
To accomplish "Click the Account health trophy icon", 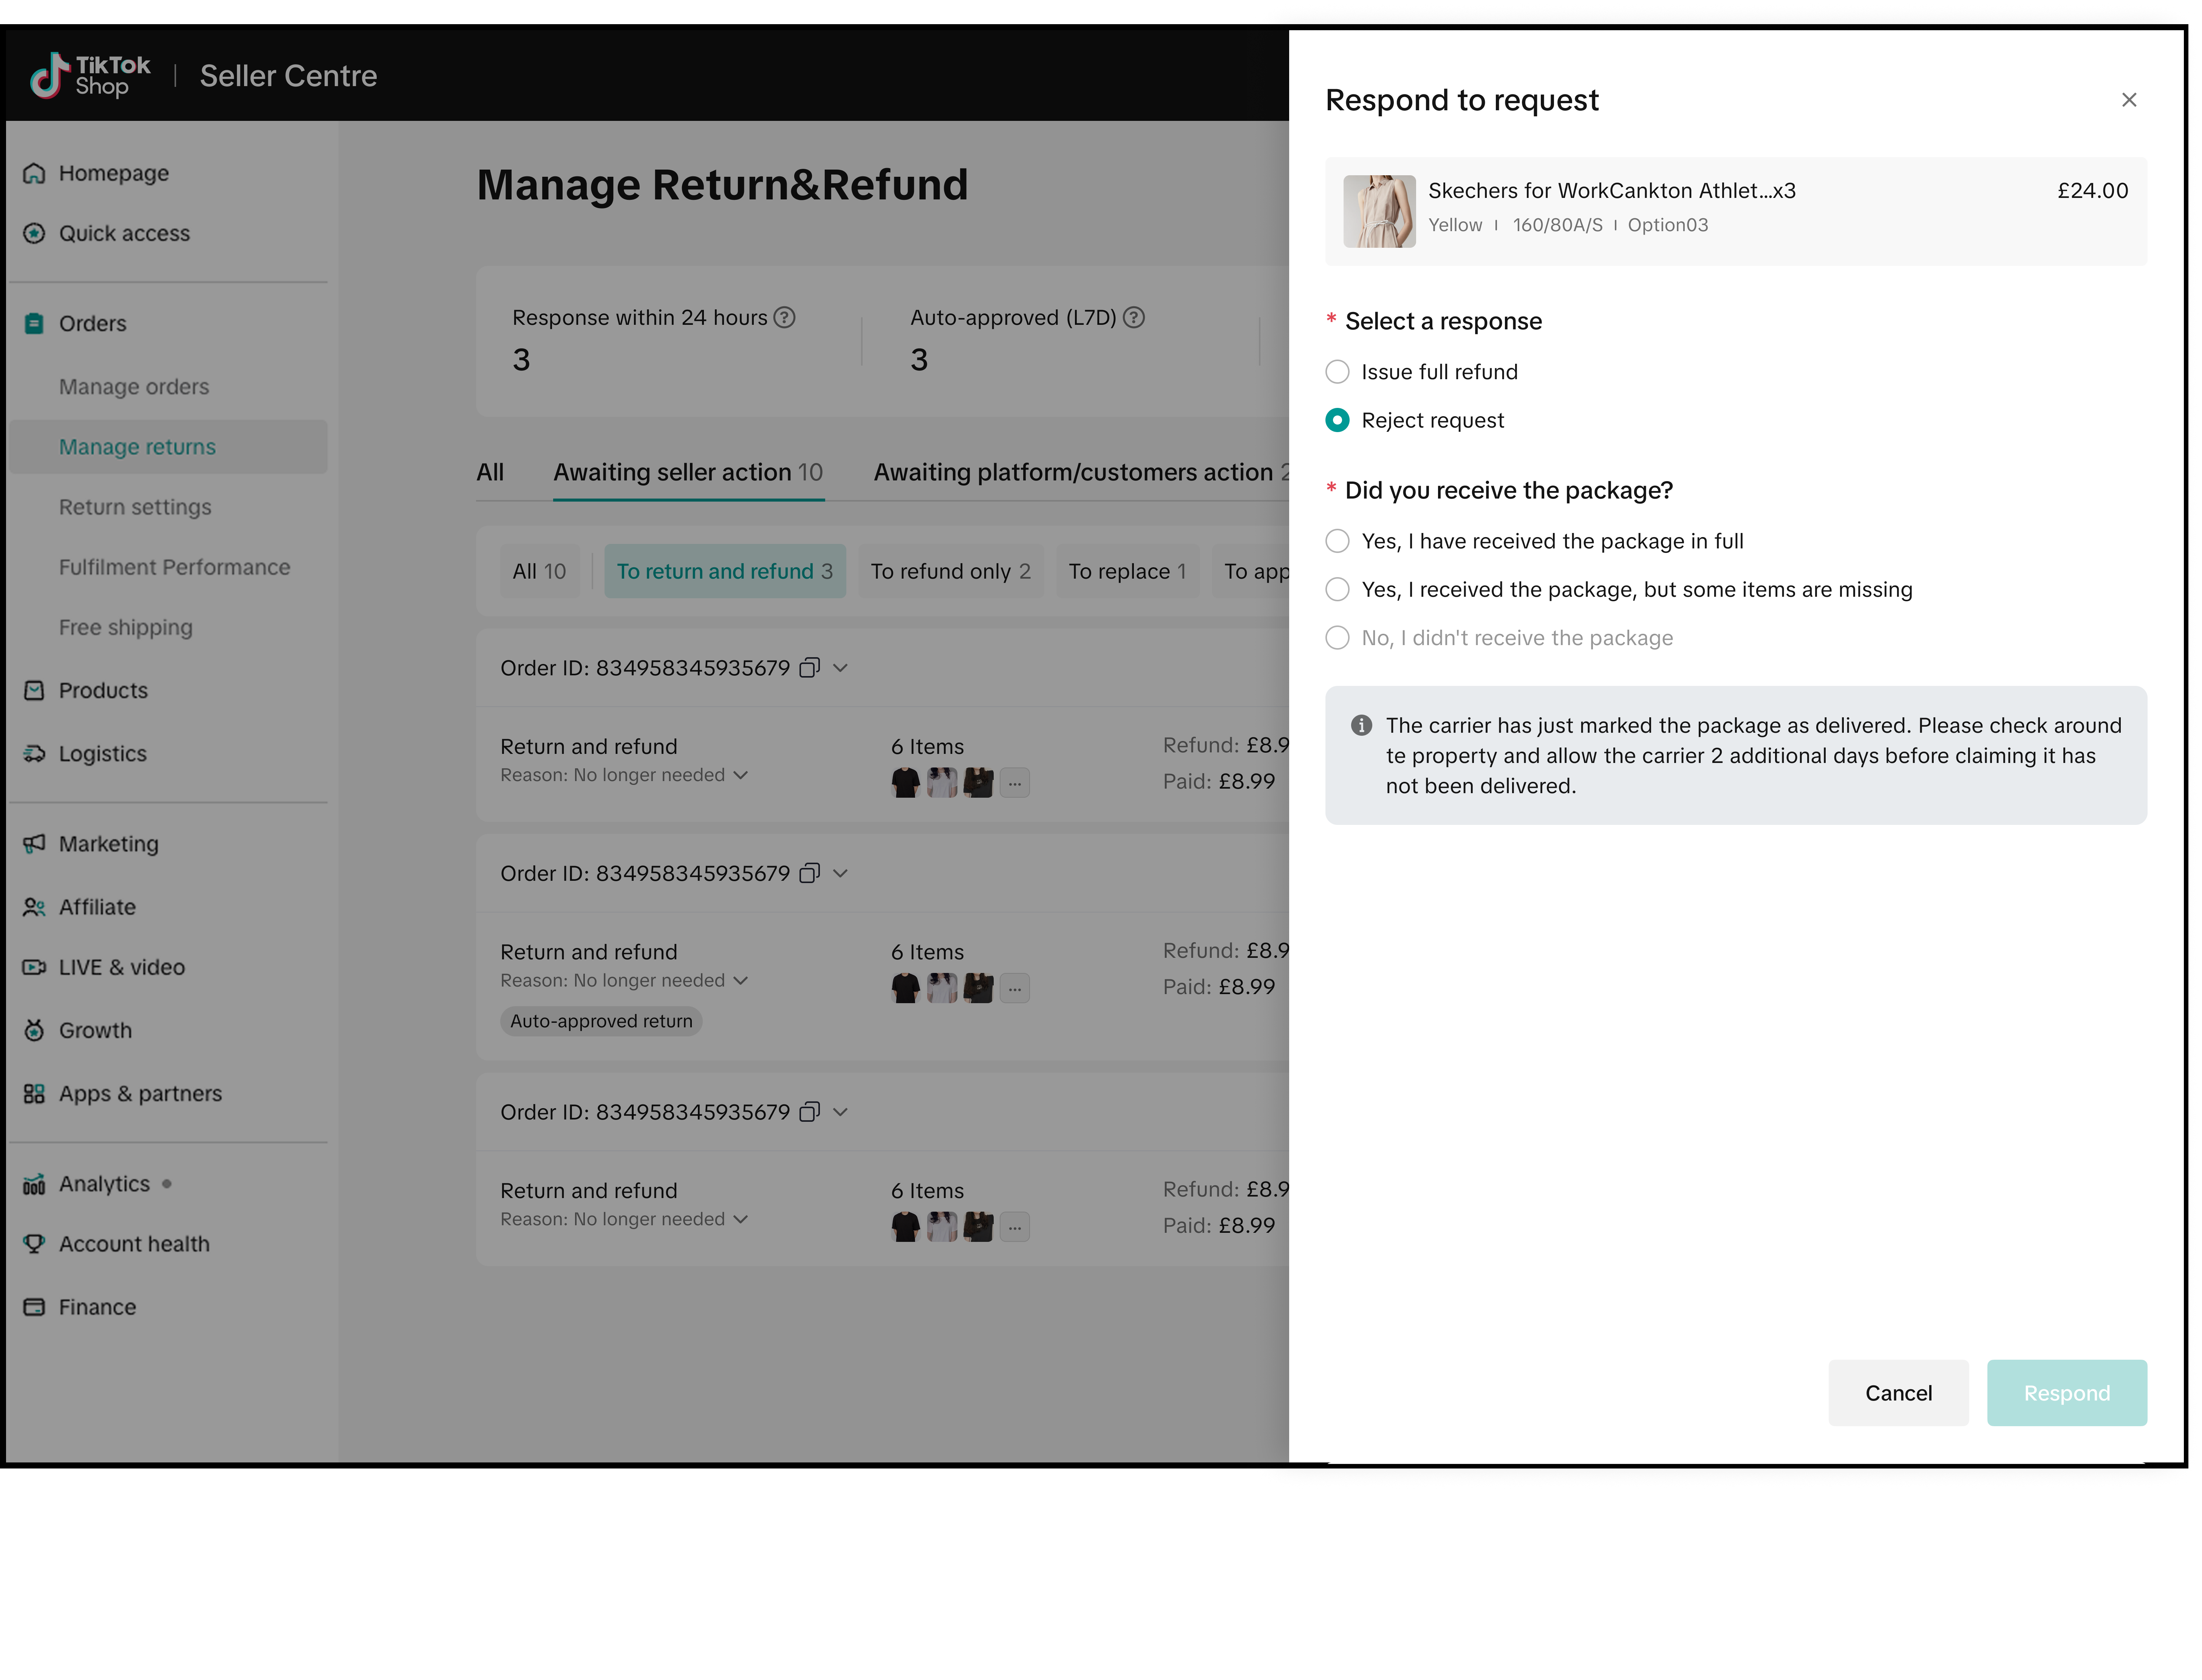I will click(34, 1244).
